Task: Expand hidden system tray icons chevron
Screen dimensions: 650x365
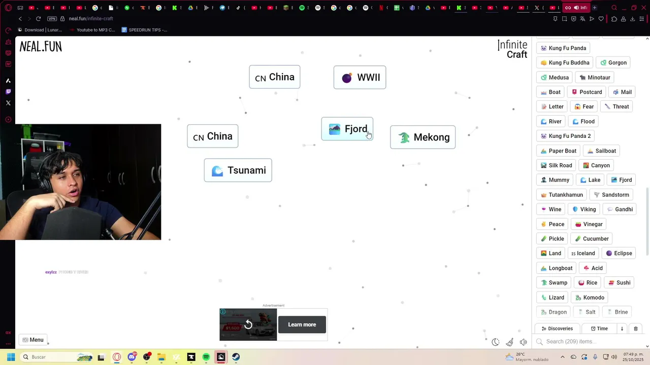Action: (x=562, y=357)
